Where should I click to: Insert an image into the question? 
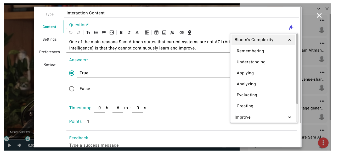[164, 32]
